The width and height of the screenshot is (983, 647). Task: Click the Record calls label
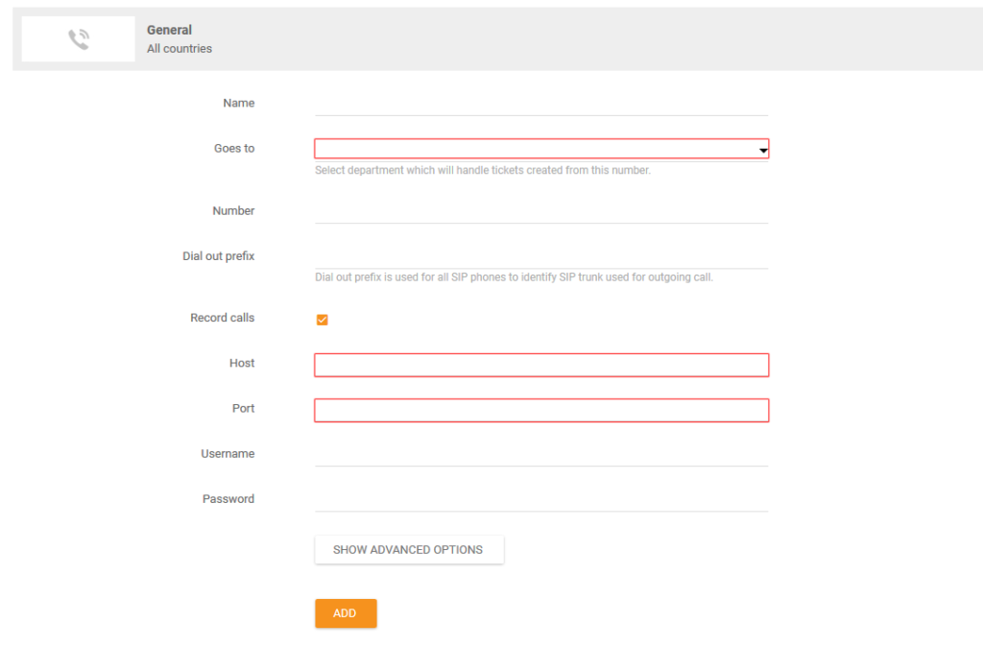(222, 318)
